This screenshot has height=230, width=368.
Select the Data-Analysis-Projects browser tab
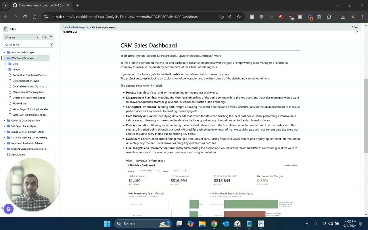[41, 5]
